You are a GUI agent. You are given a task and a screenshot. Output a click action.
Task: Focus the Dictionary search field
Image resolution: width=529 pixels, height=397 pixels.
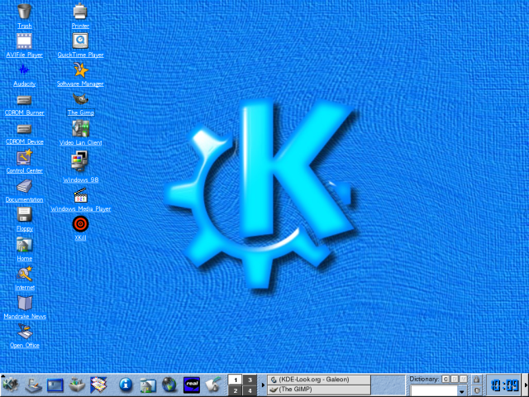coord(434,390)
